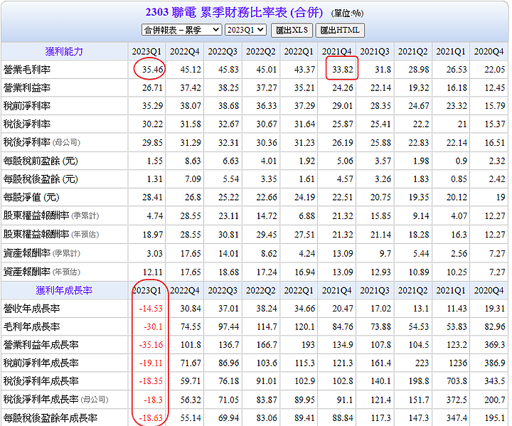
Task: Click the 2020Q4 column header in 獲利能力 row
Action: click(489, 52)
